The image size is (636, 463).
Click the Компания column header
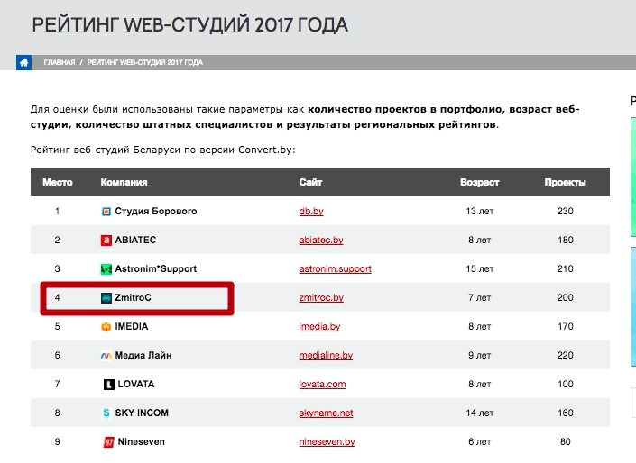(x=124, y=182)
